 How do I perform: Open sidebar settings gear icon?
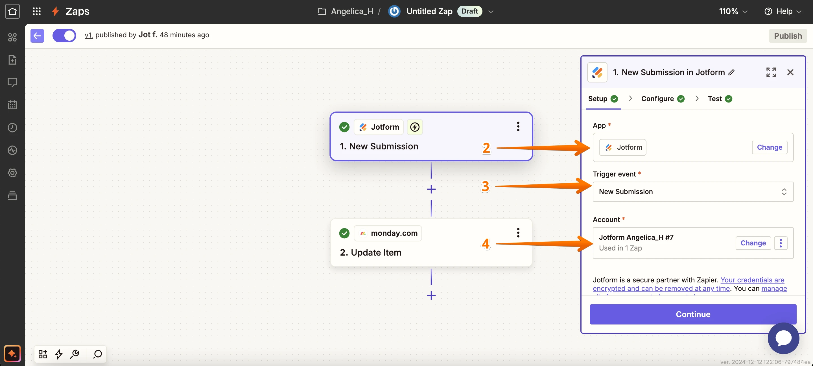click(12, 173)
